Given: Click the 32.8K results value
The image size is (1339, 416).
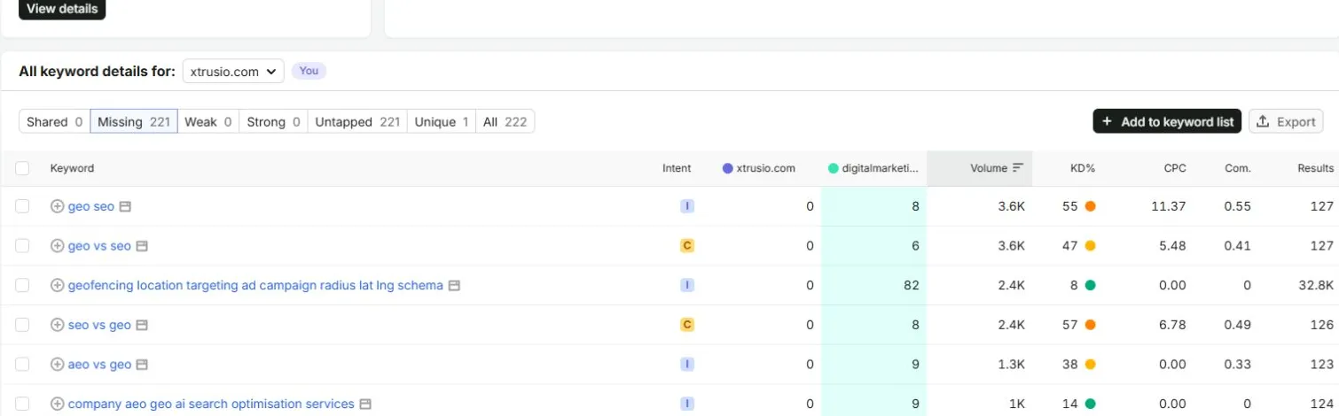Looking at the screenshot, I should (x=1316, y=286).
